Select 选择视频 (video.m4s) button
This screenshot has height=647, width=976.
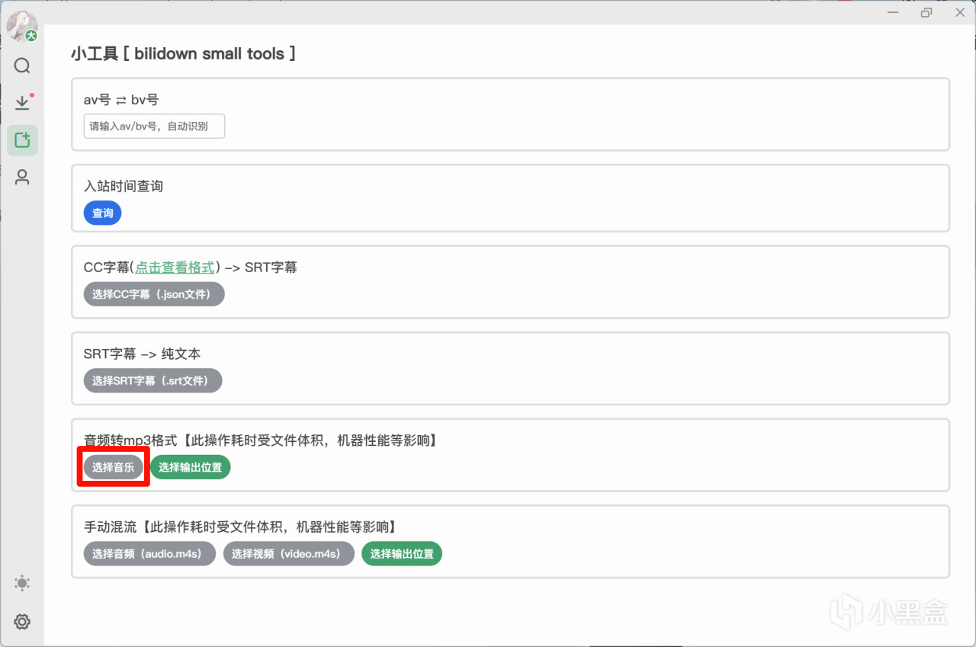pyautogui.click(x=288, y=554)
